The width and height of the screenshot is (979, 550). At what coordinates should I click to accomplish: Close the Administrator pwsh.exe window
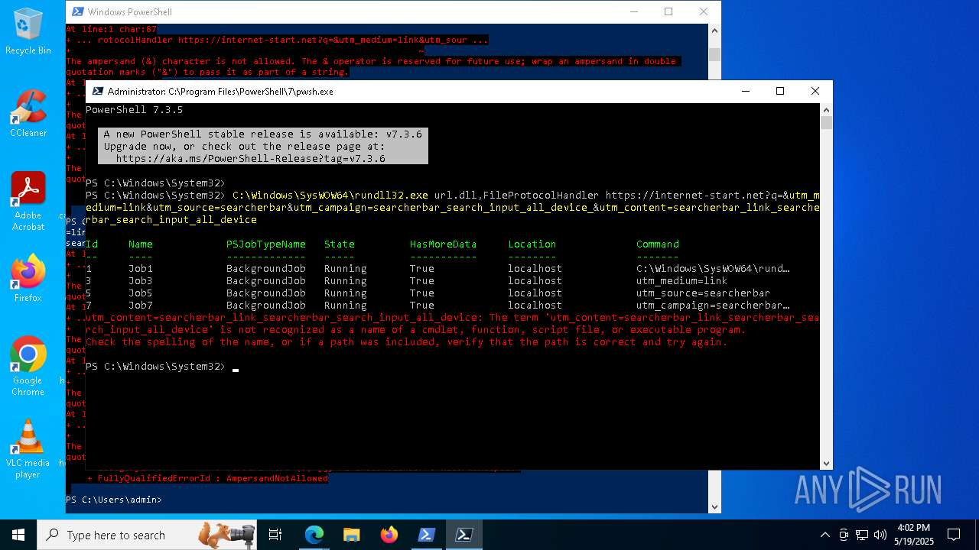pos(815,91)
